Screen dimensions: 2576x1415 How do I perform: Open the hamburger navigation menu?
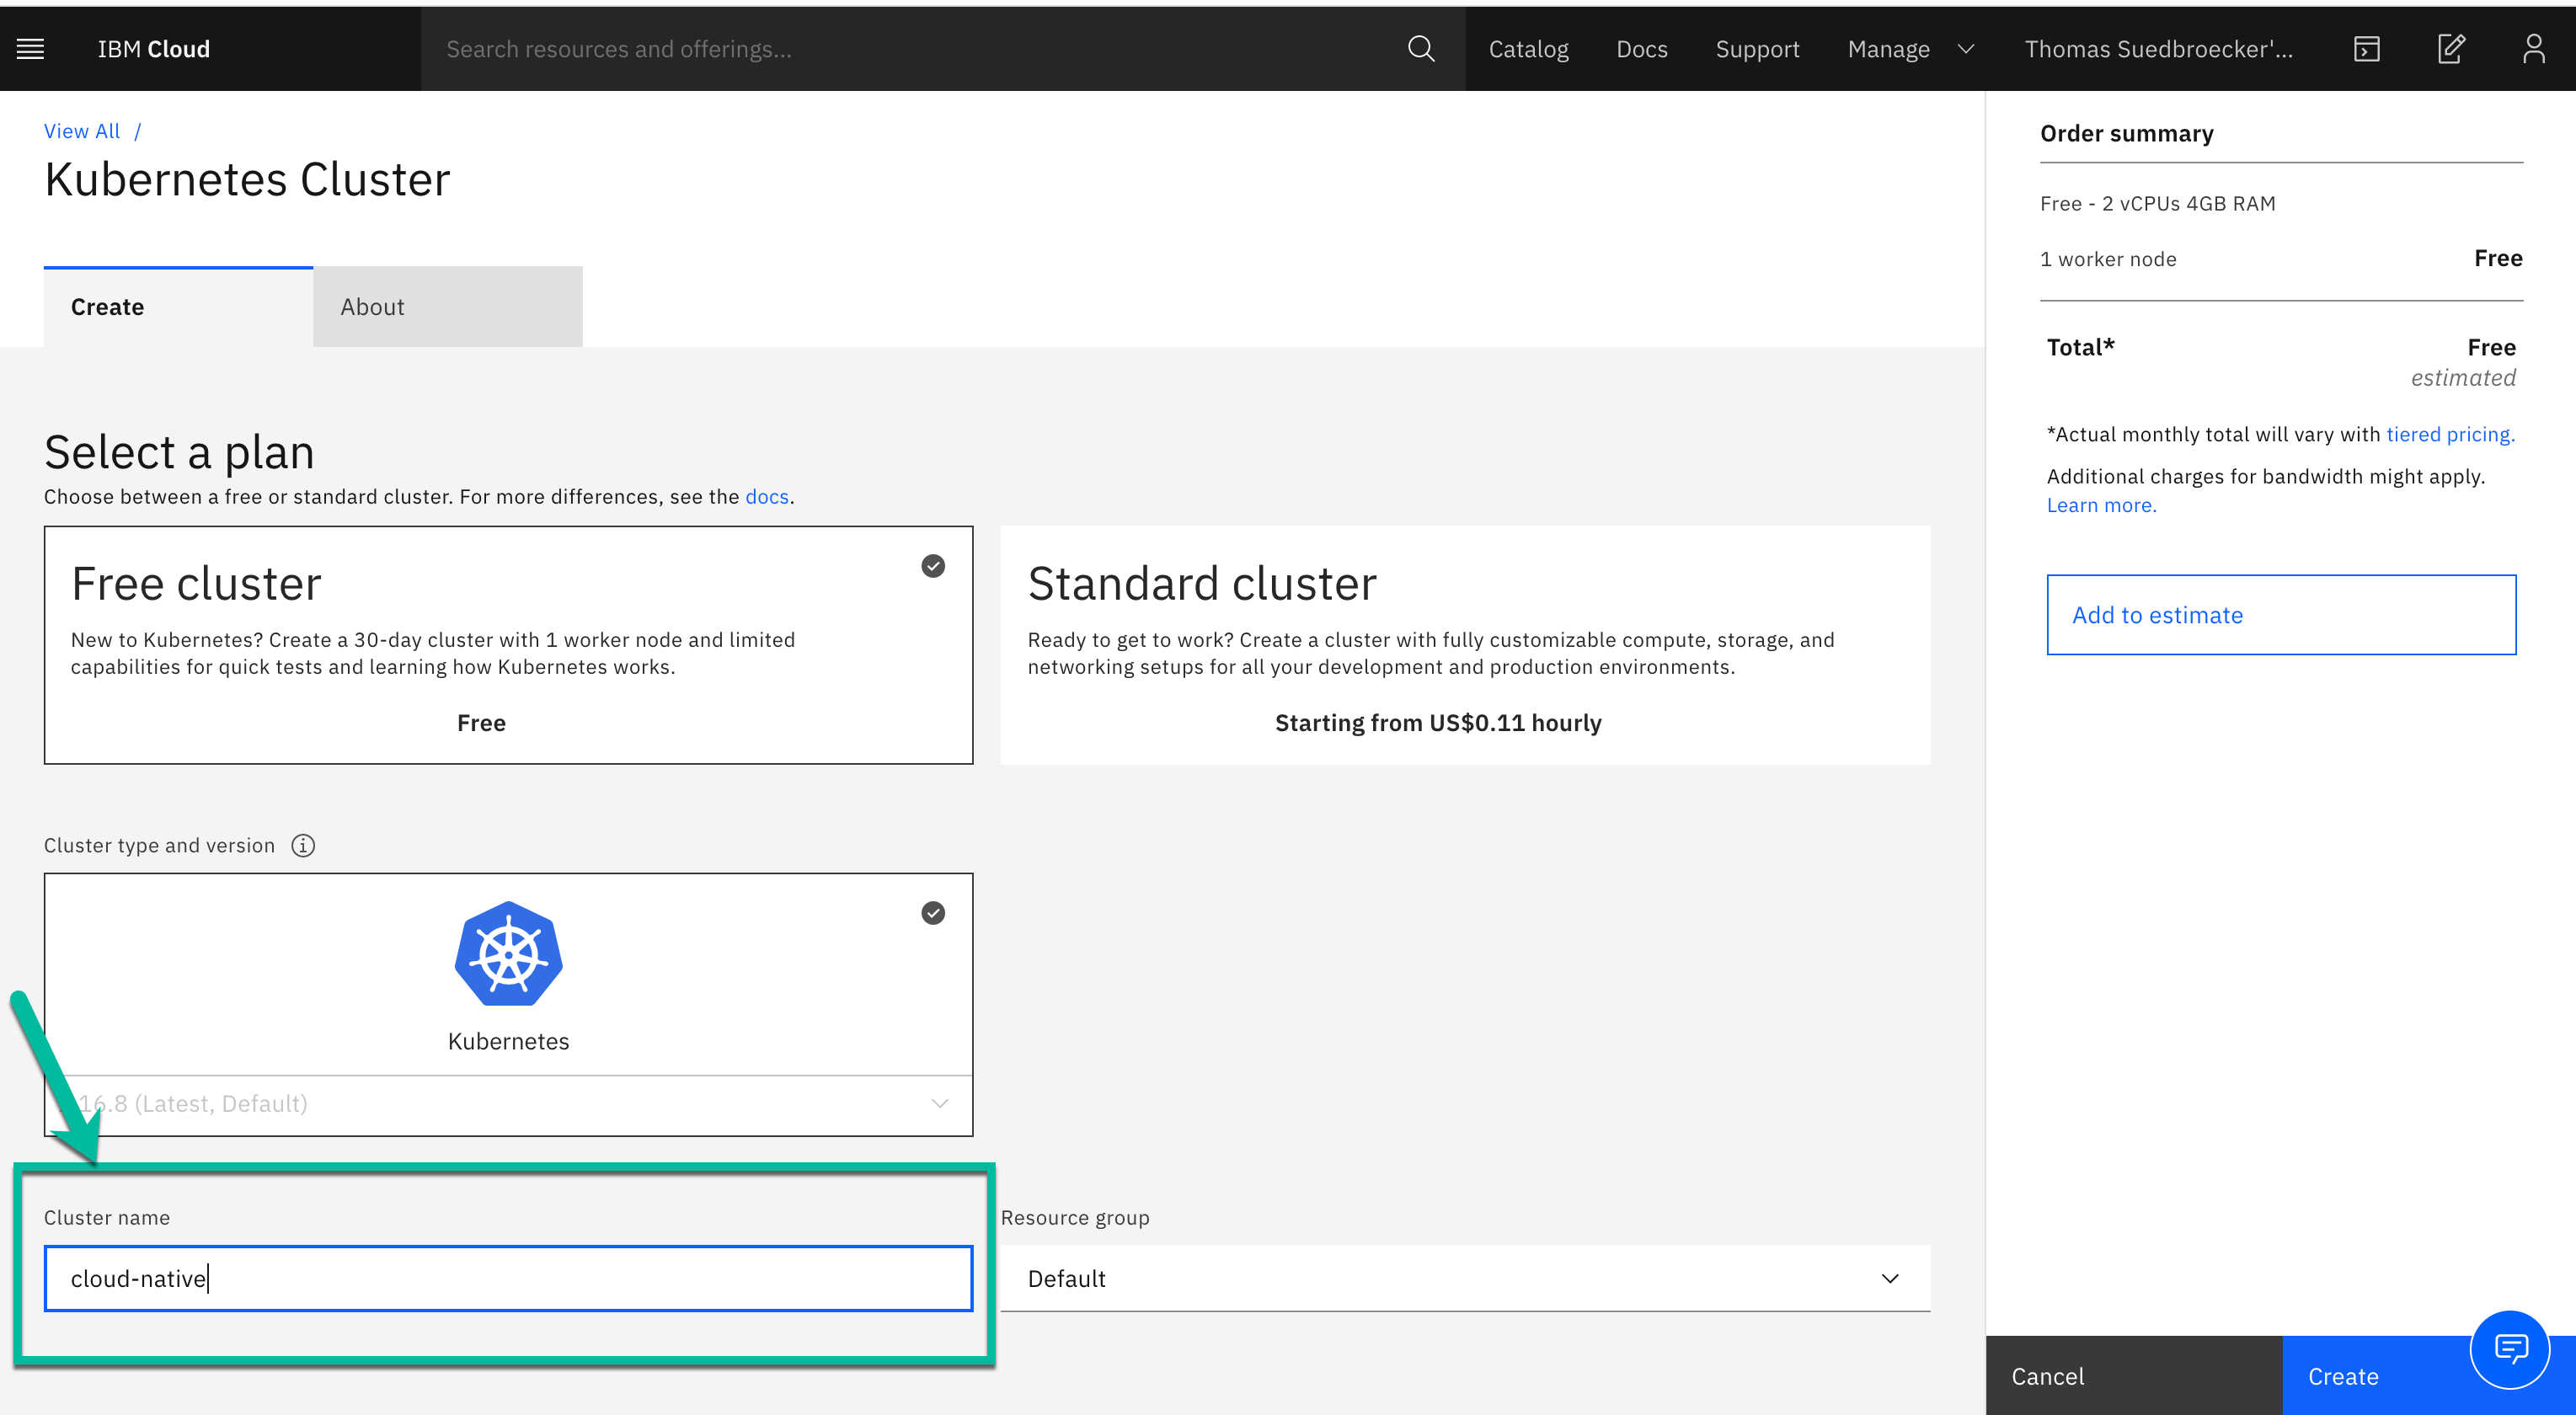pyautogui.click(x=31, y=49)
